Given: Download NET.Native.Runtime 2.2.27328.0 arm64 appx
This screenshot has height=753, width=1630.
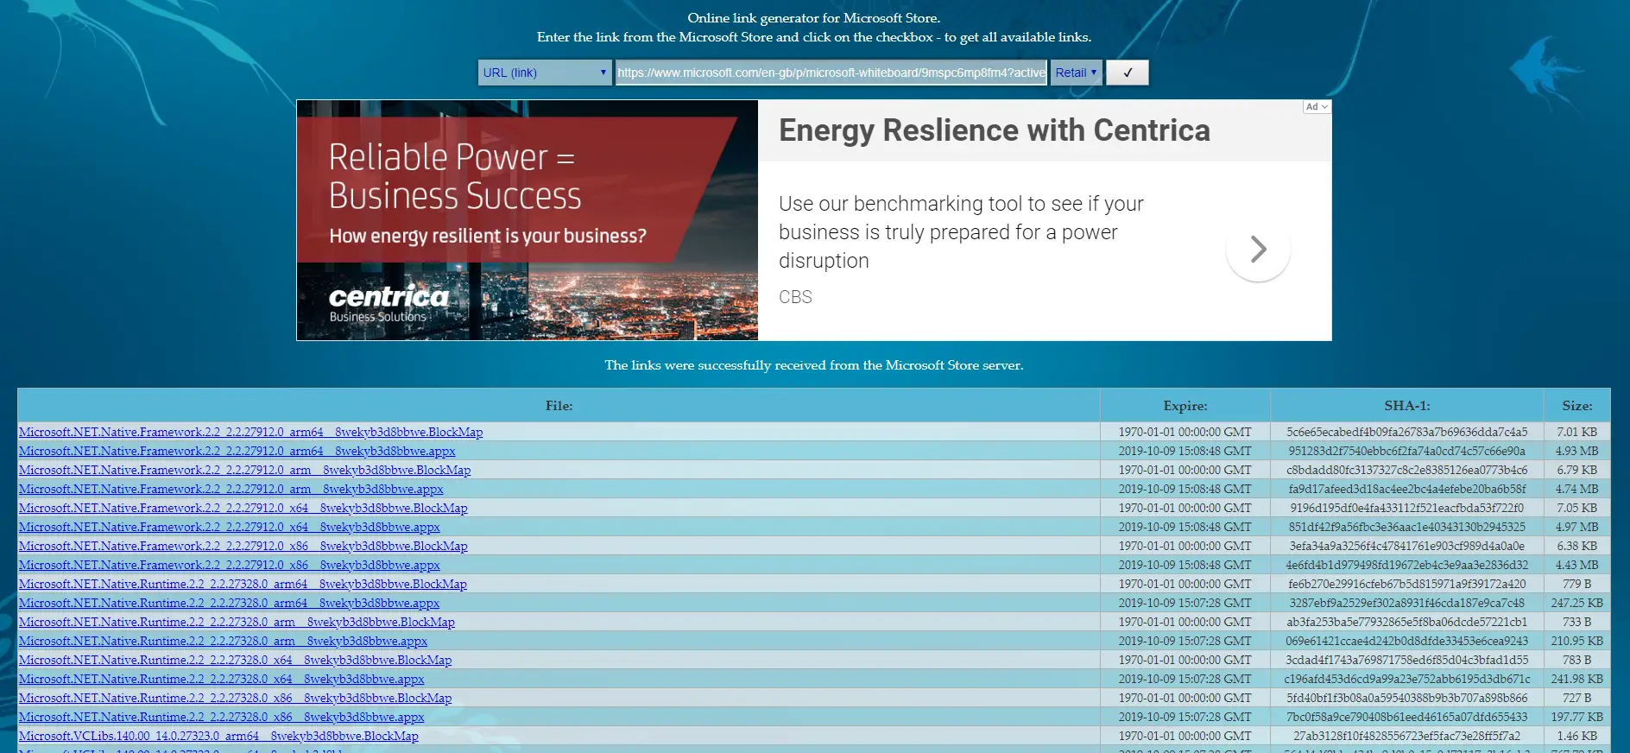Looking at the screenshot, I should (x=230, y=603).
